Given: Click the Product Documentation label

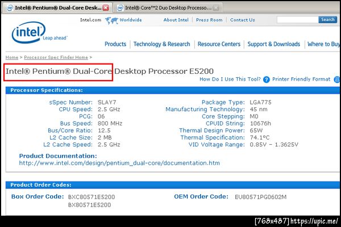Looking at the screenshot, I should click(x=58, y=156).
